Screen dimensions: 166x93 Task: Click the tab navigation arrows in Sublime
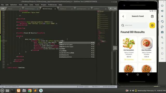coord(3,9)
